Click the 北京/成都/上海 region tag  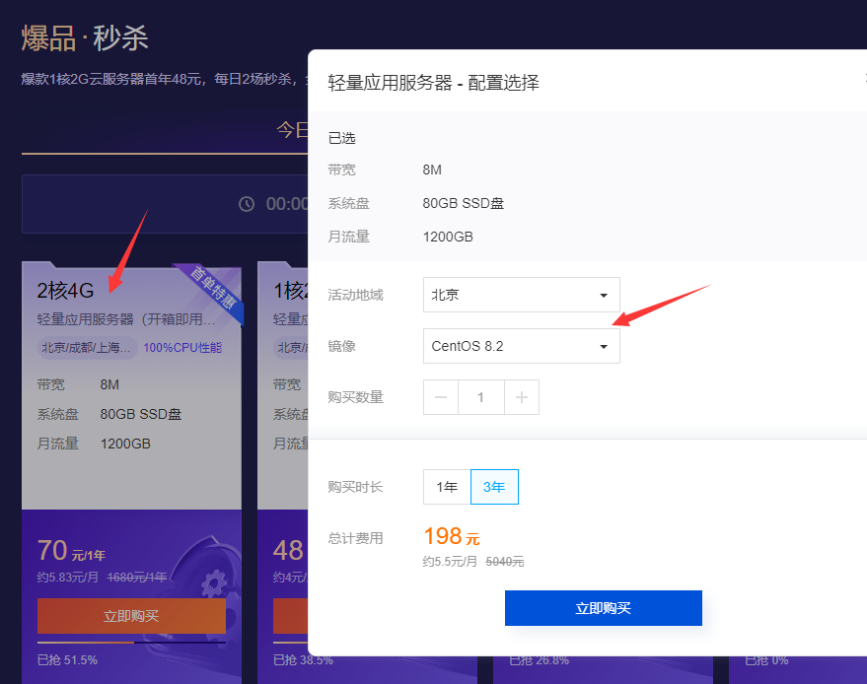click(87, 348)
